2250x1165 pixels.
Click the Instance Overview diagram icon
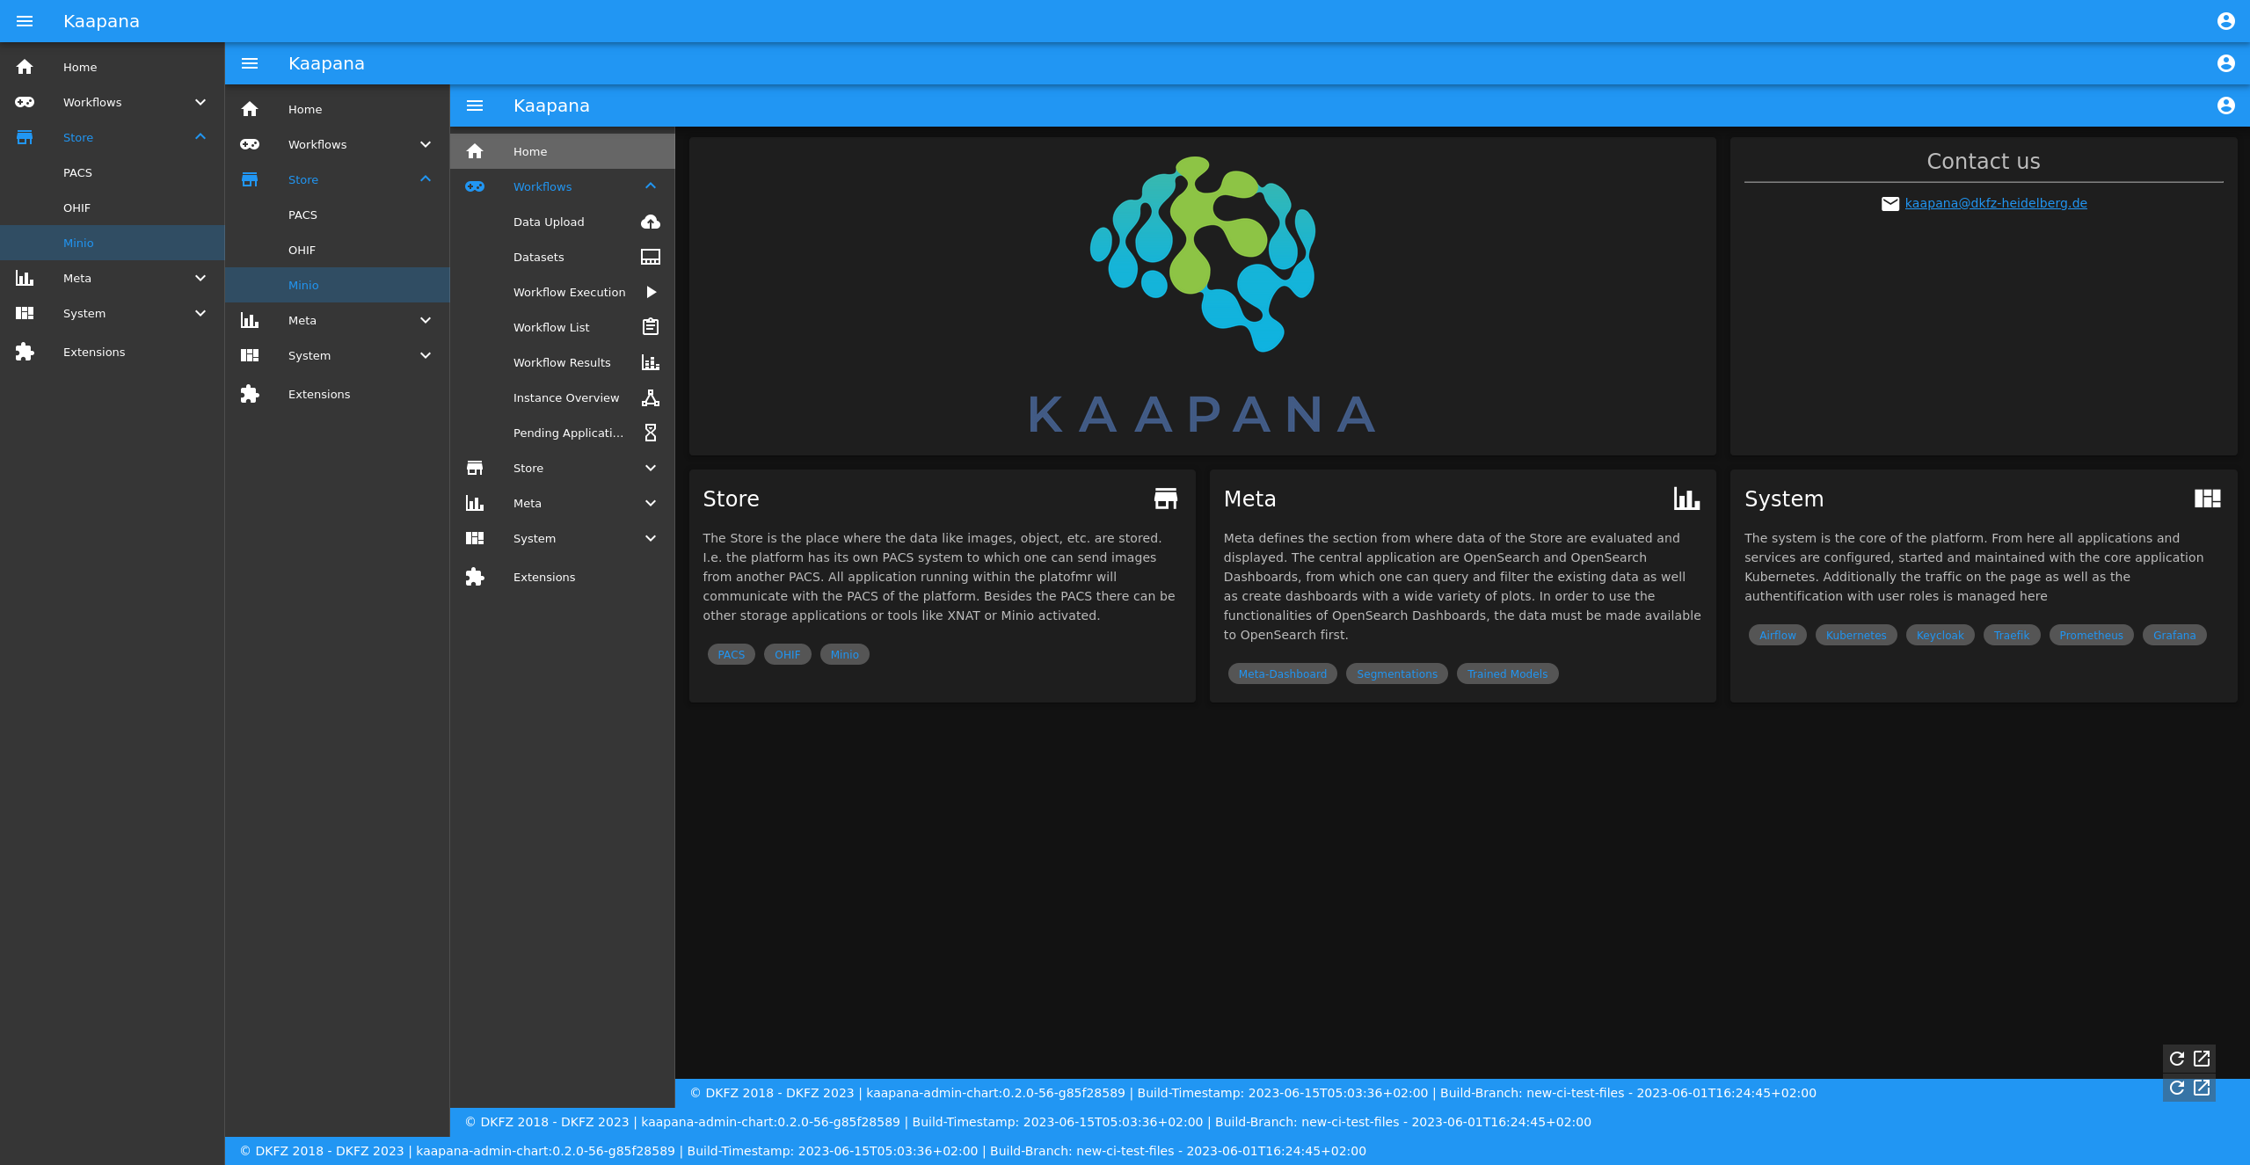click(649, 397)
